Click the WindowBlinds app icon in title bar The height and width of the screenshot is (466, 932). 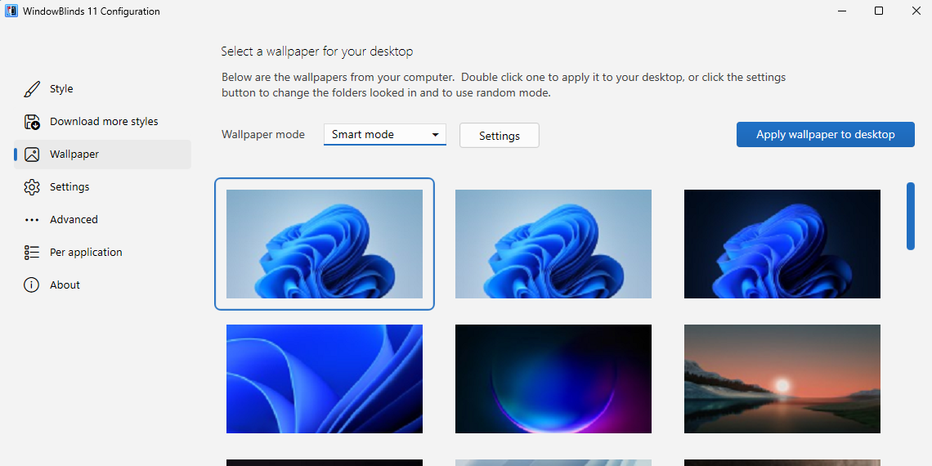coord(11,11)
